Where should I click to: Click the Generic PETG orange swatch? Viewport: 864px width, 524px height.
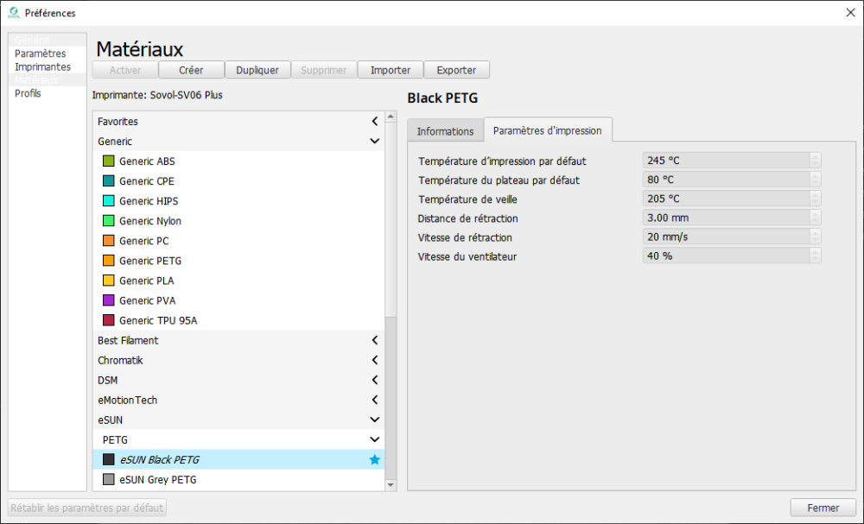coord(109,261)
